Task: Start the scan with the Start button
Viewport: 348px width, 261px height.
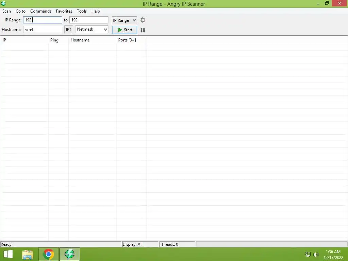Action: pos(124,30)
